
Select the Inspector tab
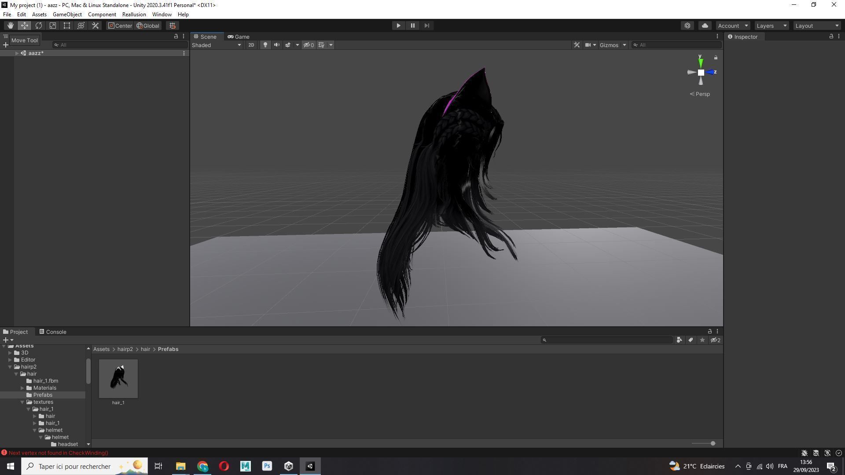coord(743,37)
